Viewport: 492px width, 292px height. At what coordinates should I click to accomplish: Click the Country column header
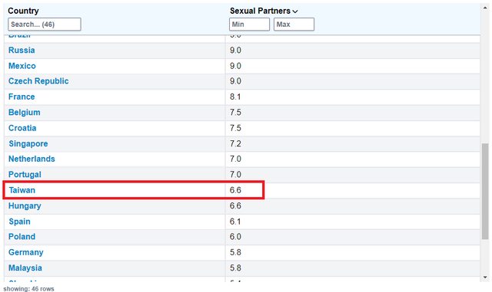(23, 11)
